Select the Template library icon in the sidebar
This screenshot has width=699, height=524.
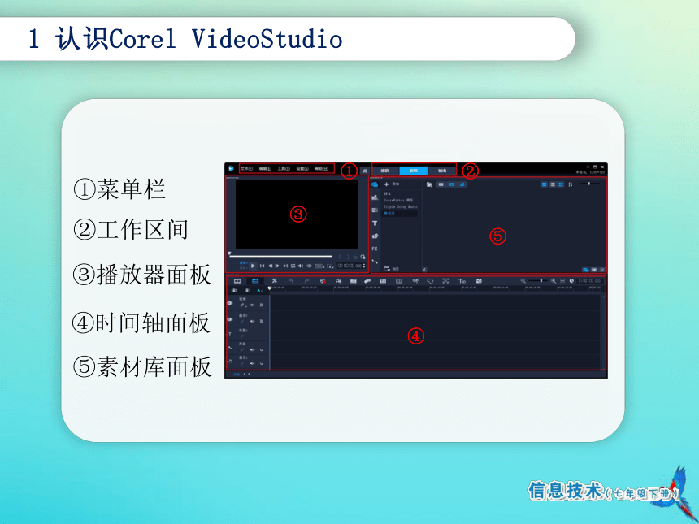click(375, 210)
